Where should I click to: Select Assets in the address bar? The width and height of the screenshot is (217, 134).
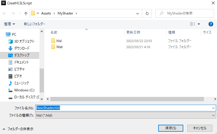(46, 13)
